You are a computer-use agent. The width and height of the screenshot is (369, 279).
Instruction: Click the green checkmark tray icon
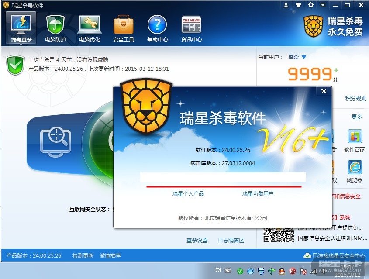click(240, 271)
